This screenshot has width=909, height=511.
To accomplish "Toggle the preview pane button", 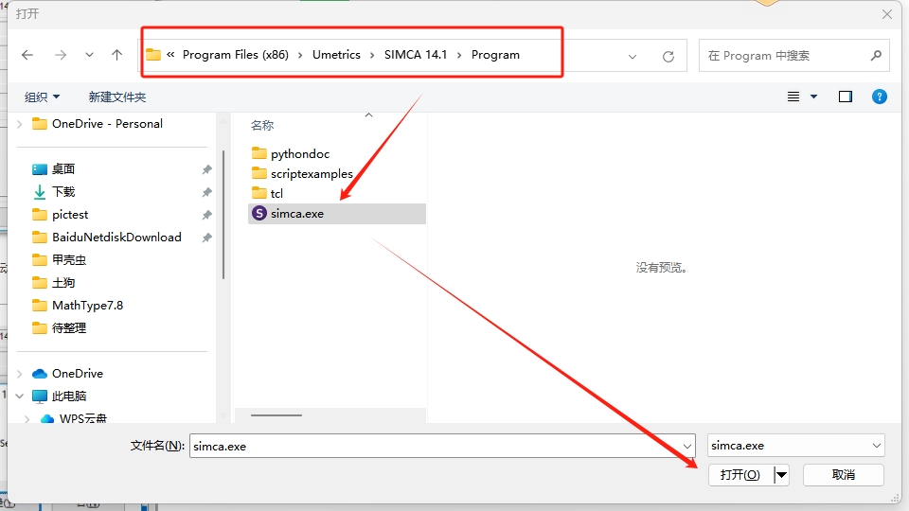I will tap(846, 97).
